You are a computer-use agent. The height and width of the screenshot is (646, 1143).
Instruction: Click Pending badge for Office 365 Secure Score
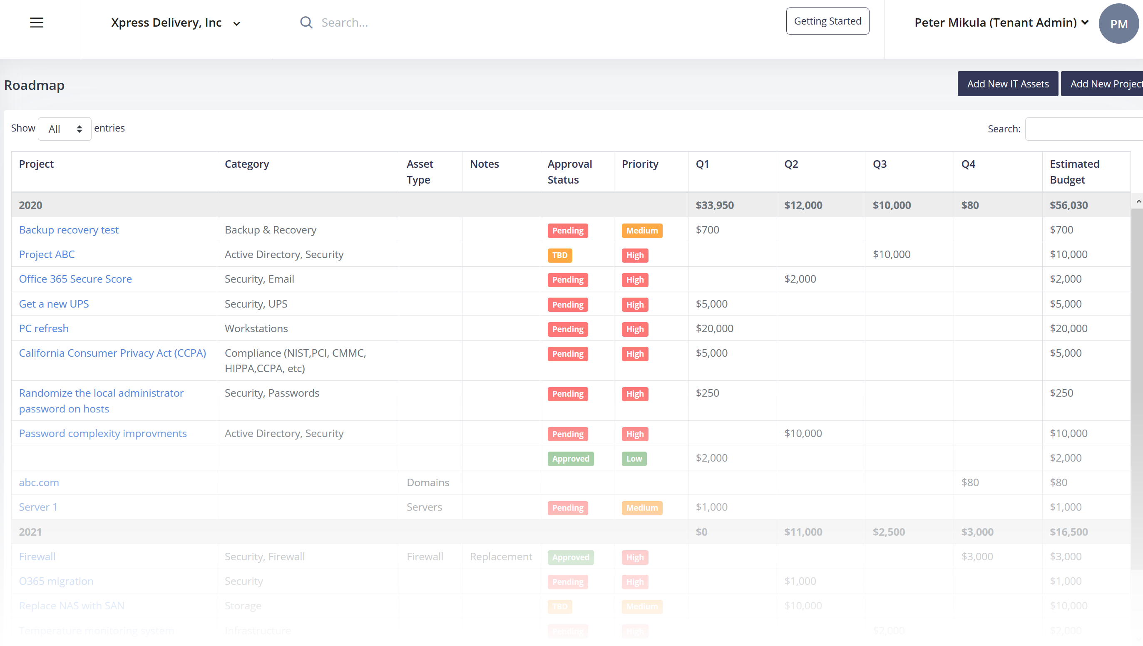(x=567, y=280)
